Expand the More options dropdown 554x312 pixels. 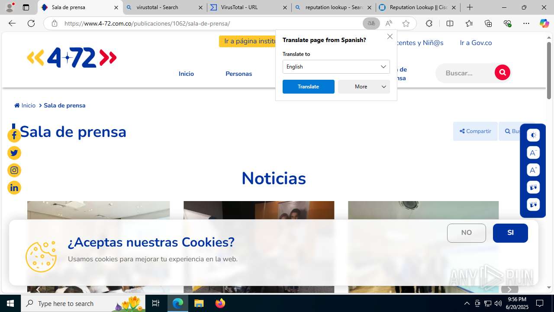pyautogui.click(x=364, y=87)
